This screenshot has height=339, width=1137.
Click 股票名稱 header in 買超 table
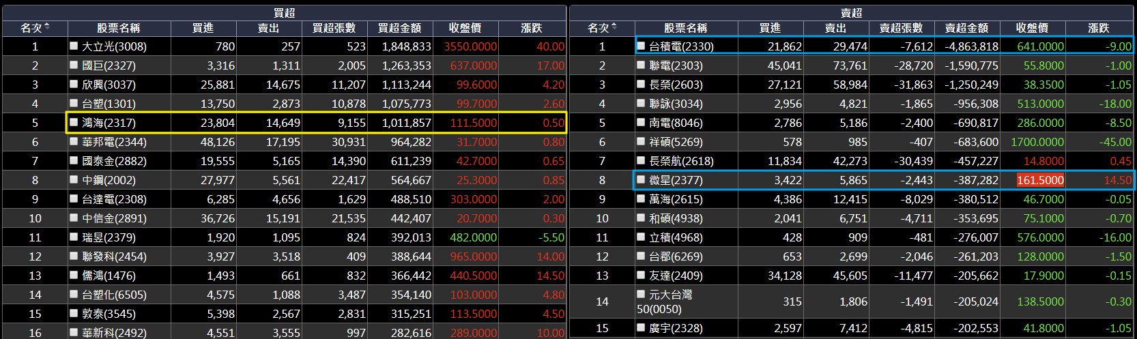click(119, 28)
